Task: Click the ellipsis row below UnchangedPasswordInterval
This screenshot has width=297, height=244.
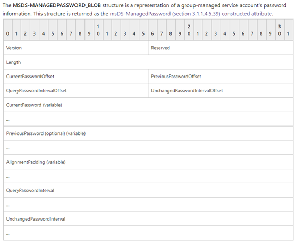Action: point(148,233)
